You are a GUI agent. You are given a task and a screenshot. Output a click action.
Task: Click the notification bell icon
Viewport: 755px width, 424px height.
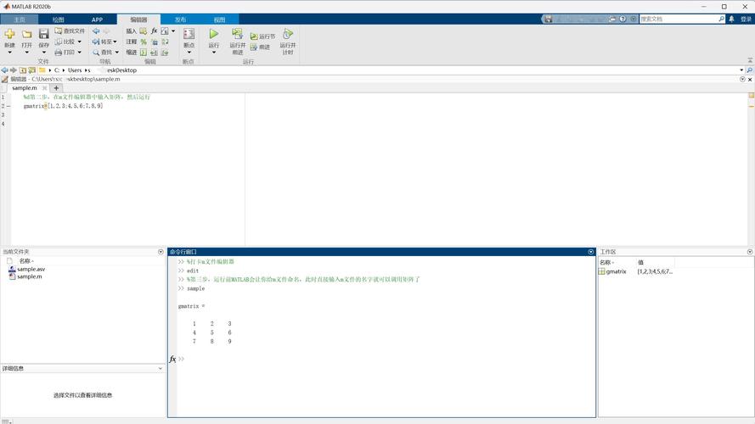[x=734, y=19]
